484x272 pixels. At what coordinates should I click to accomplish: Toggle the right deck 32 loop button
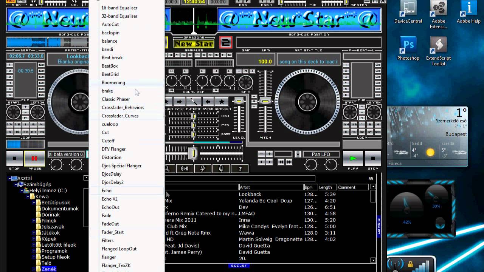click(361, 132)
